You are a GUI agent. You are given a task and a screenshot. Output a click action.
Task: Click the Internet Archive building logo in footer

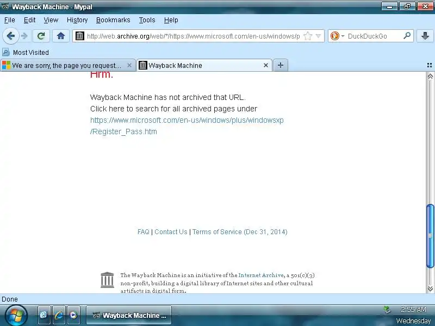pos(107,280)
